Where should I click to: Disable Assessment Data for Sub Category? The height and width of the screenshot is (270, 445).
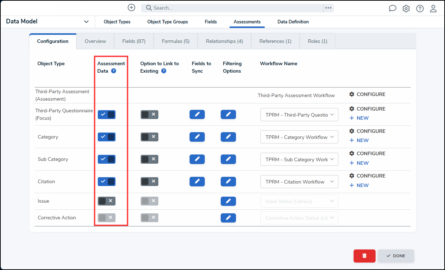[x=107, y=159]
